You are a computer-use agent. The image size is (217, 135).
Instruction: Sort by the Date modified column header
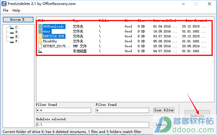[x=165, y=20]
